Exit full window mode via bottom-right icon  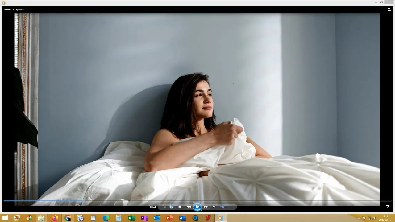pyautogui.click(x=388, y=207)
